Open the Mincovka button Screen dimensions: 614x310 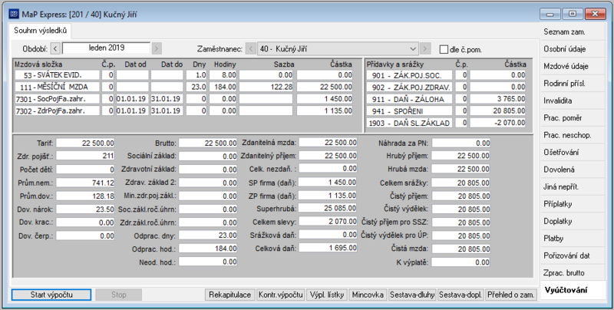pyautogui.click(x=368, y=295)
